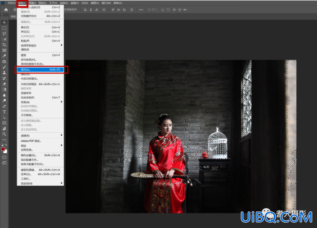Image resolution: width=317 pixels, height=228 pixels.
Task: Expand the 首选项(N) submenu
Action: point(40,184)
